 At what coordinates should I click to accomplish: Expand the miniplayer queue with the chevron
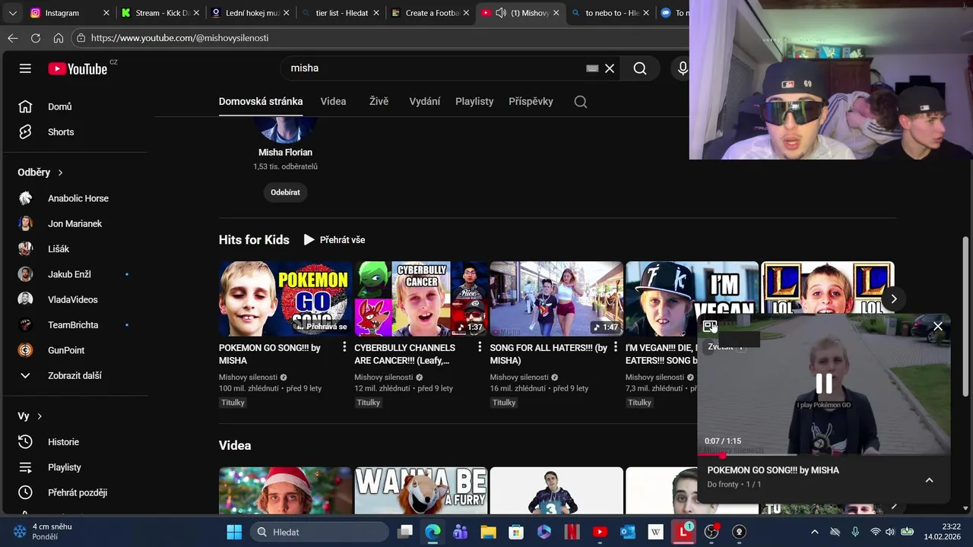[x=929, y=480]
